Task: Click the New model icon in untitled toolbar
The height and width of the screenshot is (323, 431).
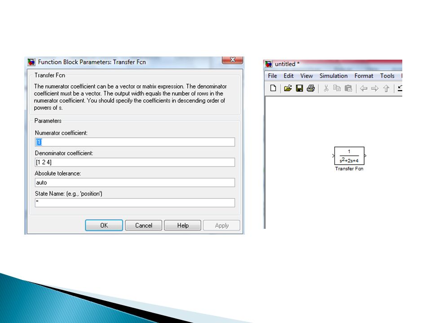Action: tap(273, 88)
